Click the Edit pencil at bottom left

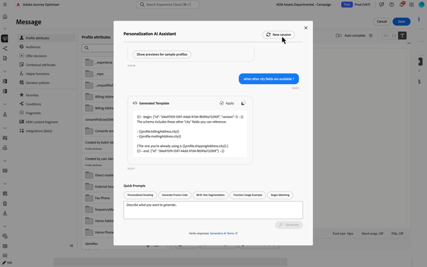(7, 262)
